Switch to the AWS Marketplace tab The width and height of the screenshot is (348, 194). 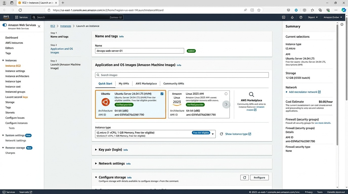tap(146, 84)
